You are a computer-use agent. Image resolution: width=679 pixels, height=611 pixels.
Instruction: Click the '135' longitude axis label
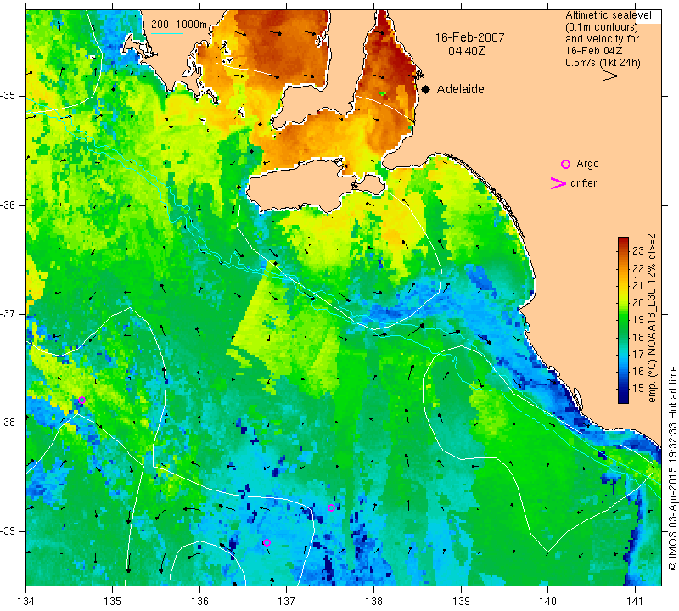click(113, 601)
